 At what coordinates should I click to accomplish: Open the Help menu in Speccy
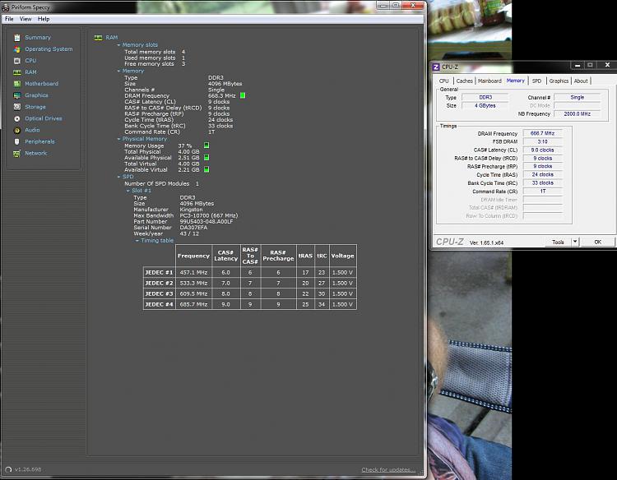(44, 19)
